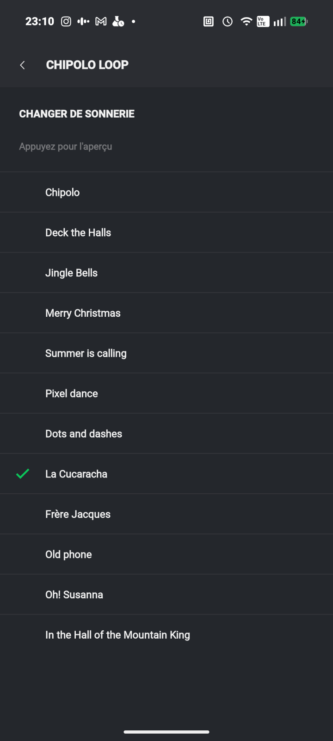Choose Deck the Halls ringtone
Image resolution: width=333 pixels, height=741 pixels.
point(78,232)
